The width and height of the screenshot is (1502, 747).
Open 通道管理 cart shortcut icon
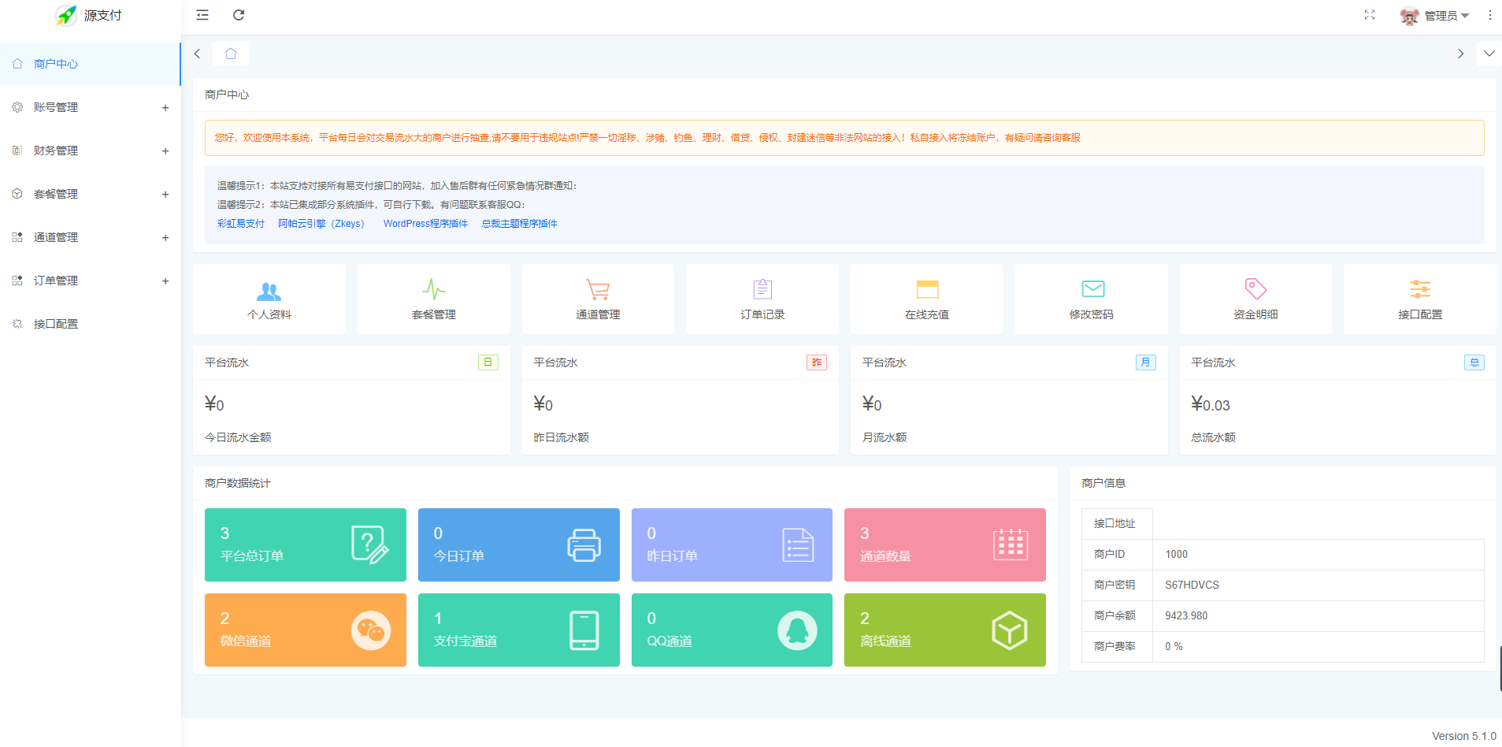click(598, 289)
